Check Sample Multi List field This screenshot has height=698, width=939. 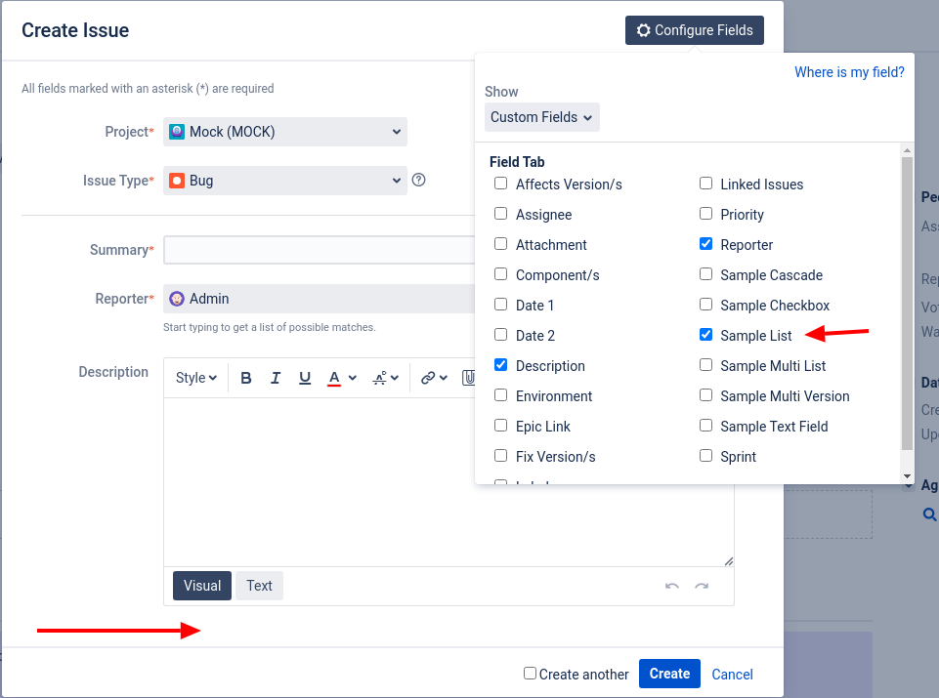[x=706, y=365]
